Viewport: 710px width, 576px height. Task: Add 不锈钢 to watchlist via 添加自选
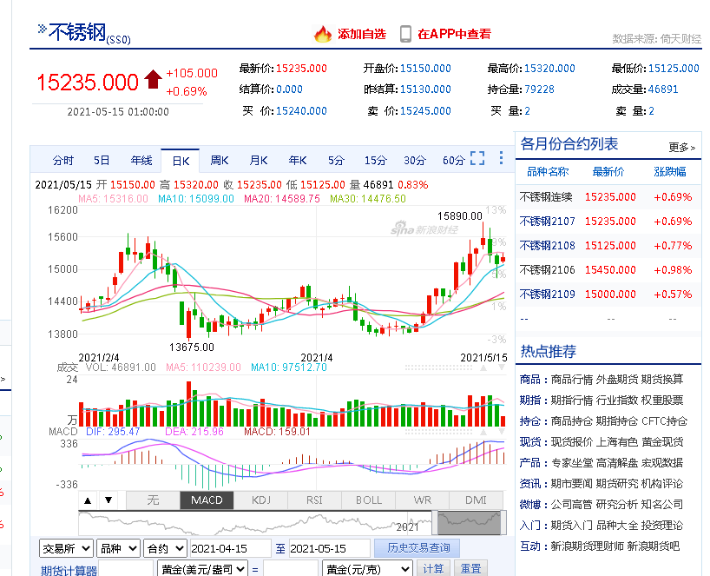click(361, 34)
